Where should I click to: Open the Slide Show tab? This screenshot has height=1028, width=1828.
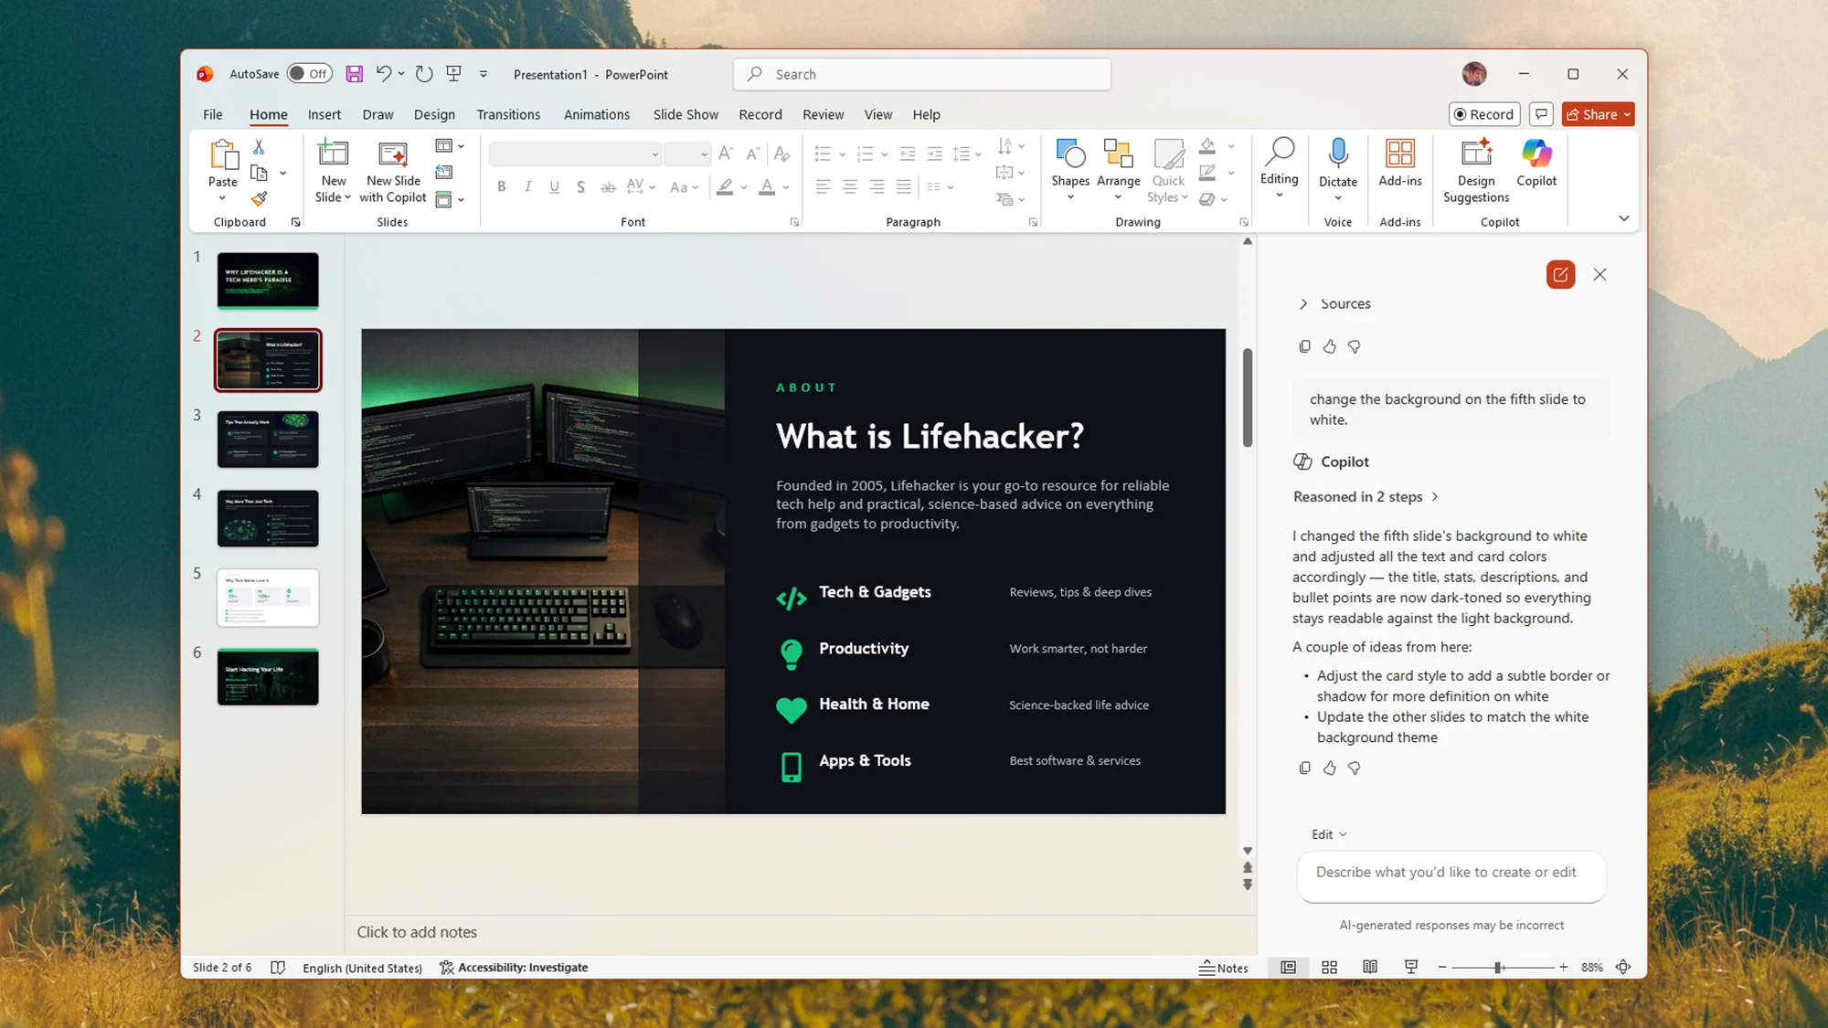point(685,114)
